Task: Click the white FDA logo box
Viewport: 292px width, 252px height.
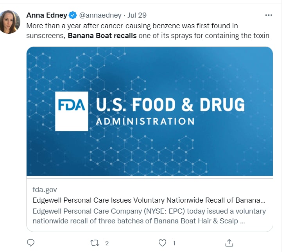Action: click(x=72, y=111)
